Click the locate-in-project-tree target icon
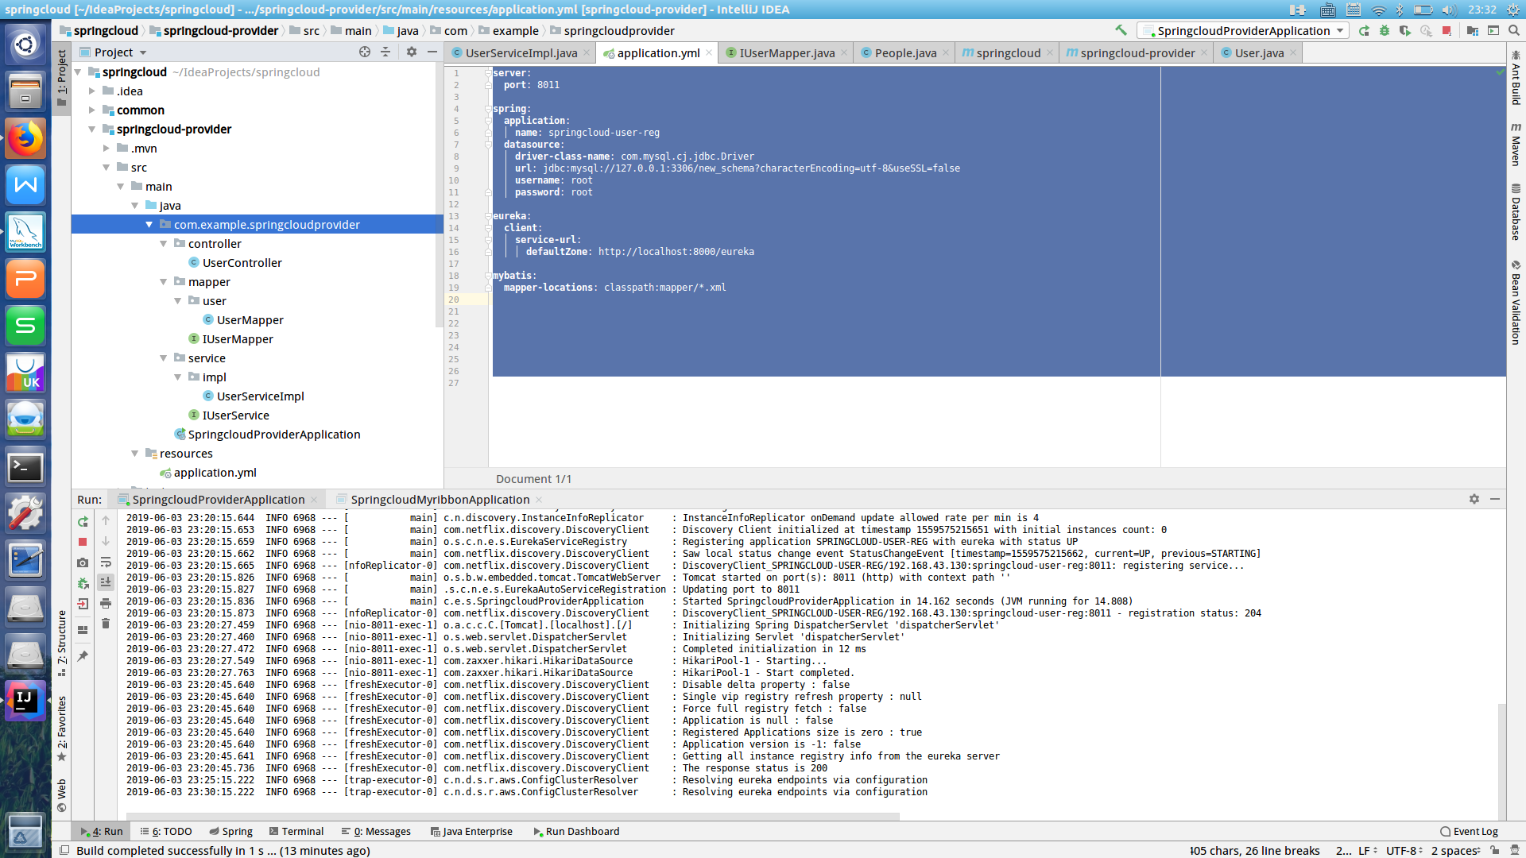 click(x=365, y=52)
